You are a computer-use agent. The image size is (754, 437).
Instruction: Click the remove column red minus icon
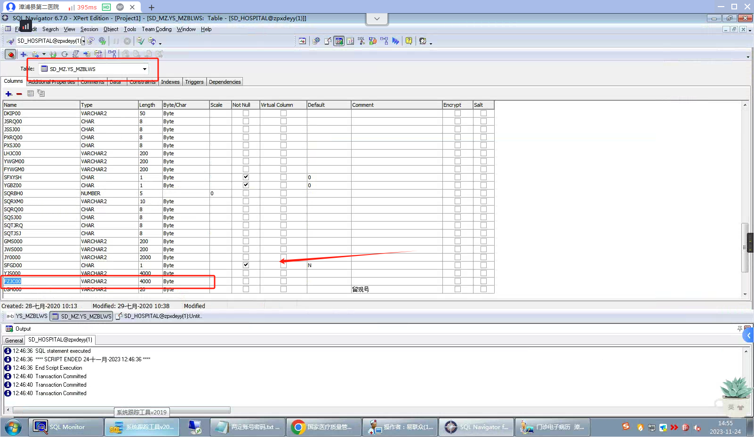click(x=19, y=94)
